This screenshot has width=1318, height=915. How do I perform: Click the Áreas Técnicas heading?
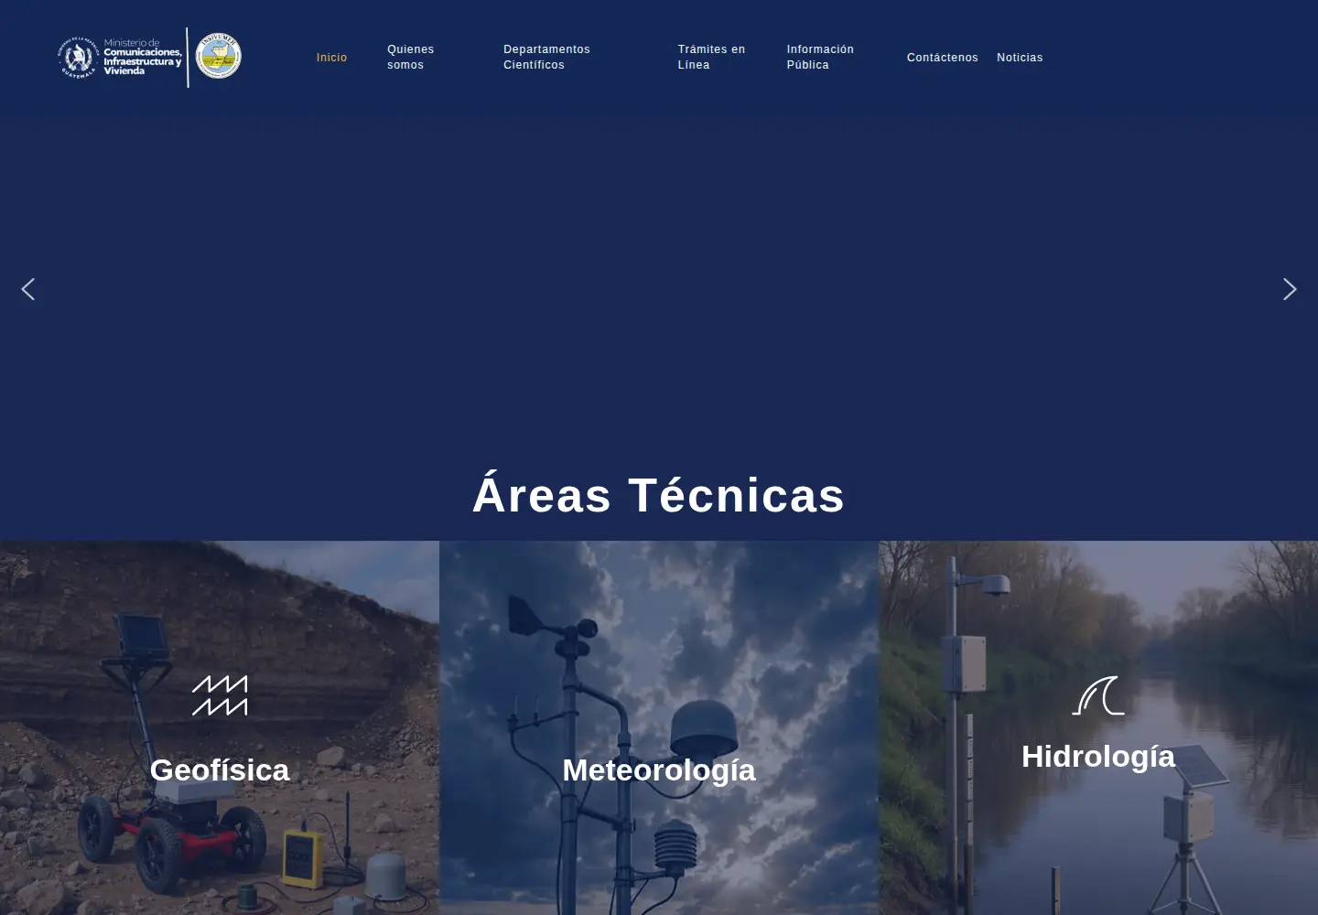tap(659, 494)
